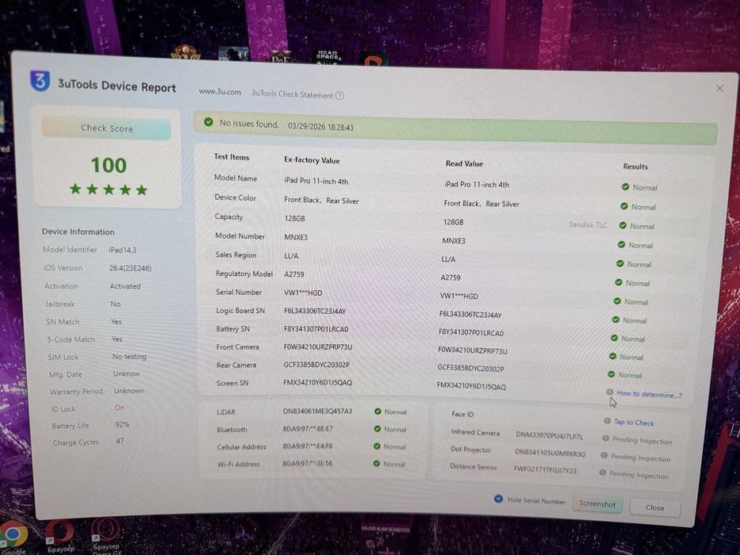Click the Model Identifier value iPad14,3
Image resolution: width=740 pixels, height=555 pixels.
[123, 250]
